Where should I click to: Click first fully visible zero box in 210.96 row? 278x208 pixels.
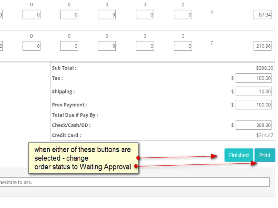coord(31,46)
